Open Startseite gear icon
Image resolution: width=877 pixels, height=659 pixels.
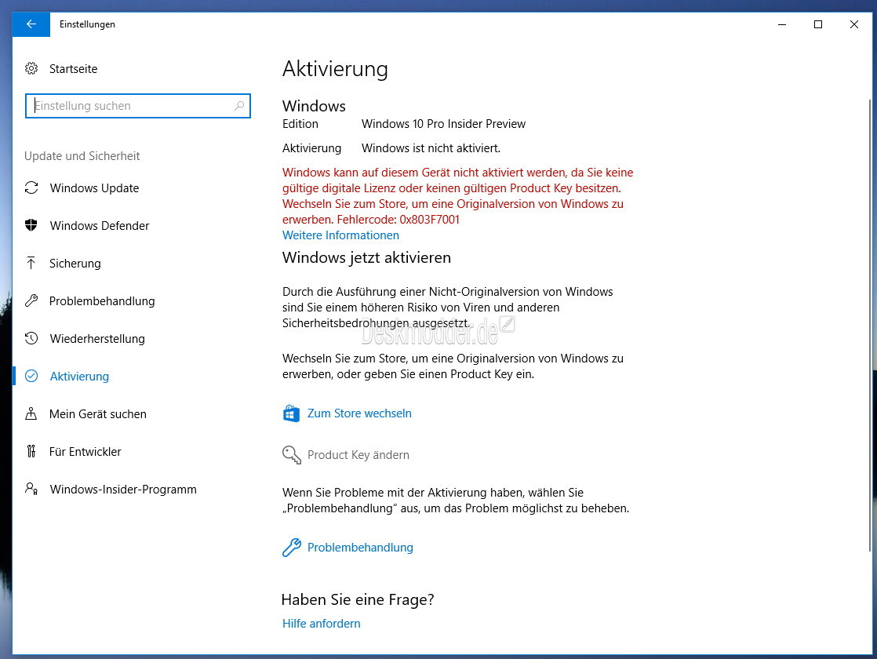tap(31, 68)
